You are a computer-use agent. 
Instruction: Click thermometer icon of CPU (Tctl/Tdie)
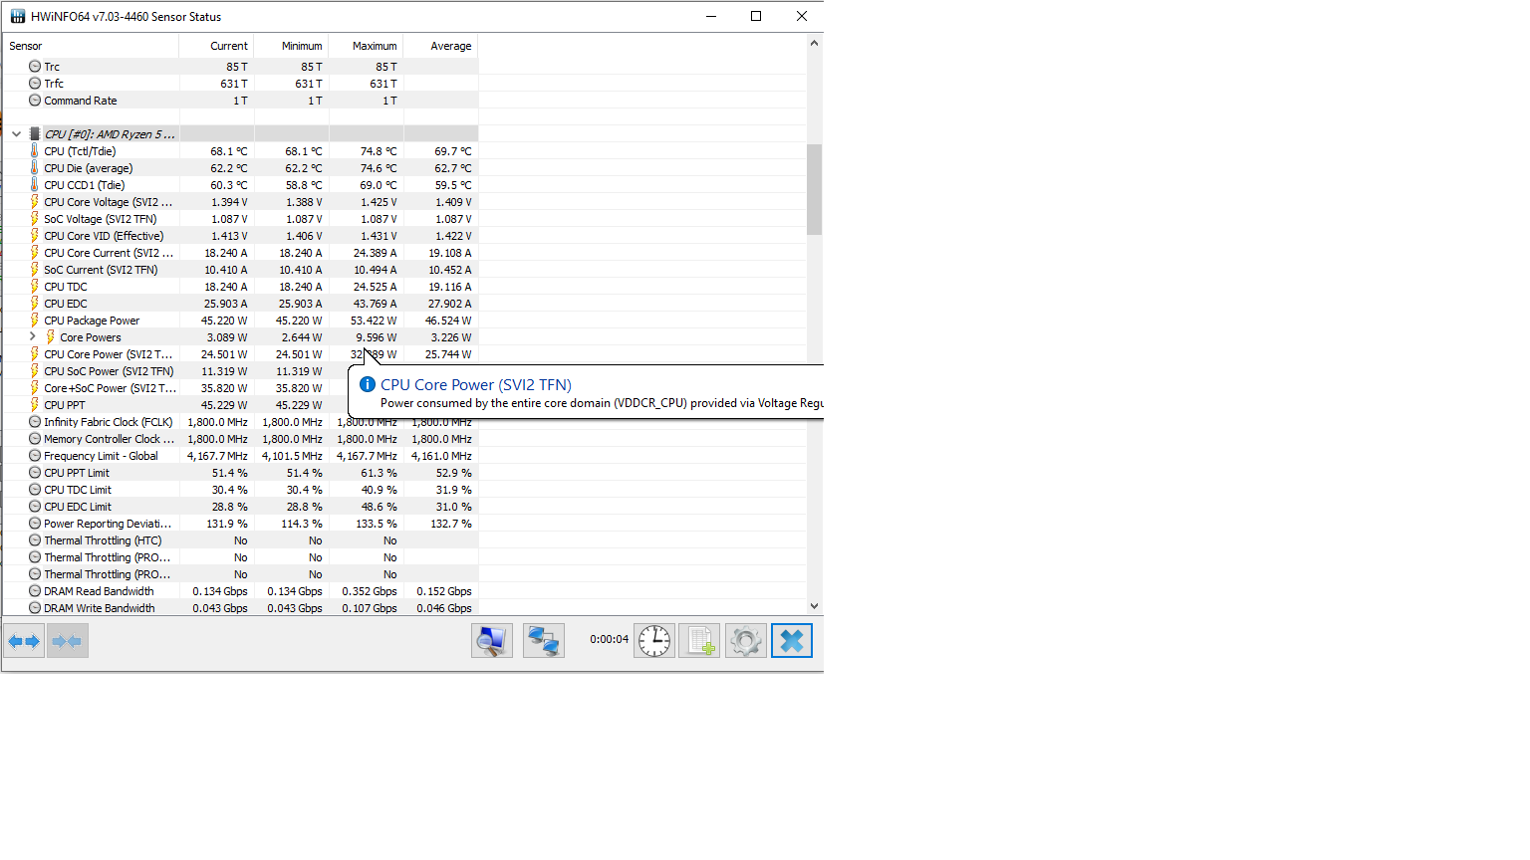34,151
